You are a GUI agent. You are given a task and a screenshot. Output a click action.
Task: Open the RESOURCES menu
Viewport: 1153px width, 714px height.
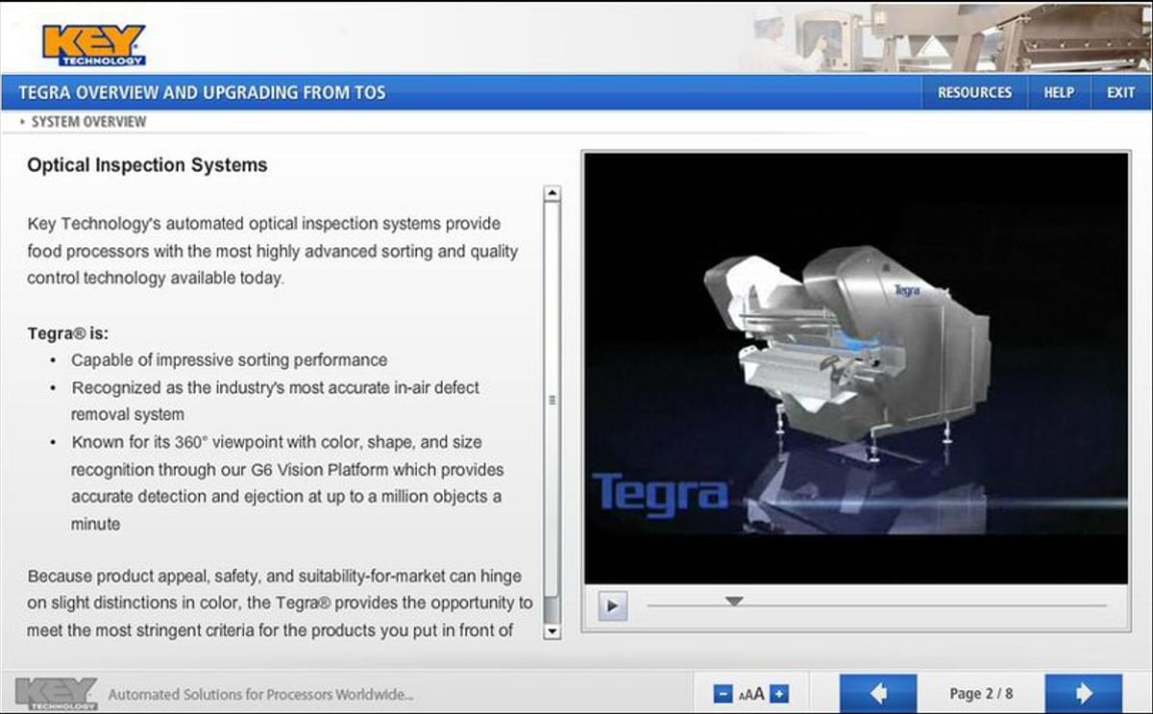coord(974,92)
